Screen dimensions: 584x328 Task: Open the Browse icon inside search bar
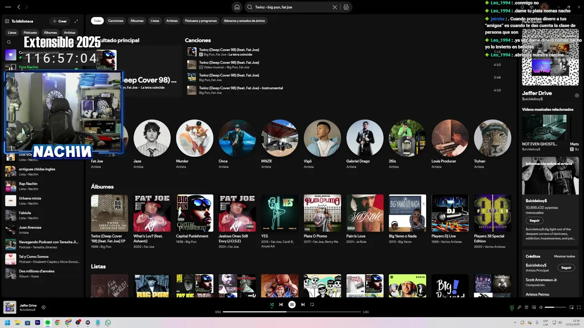point(346,7)
